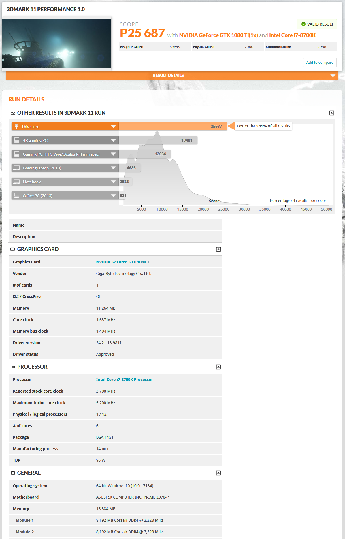Open the Gaming PC HTC Vive/Oculus Rift dropdown arrow

113,154
